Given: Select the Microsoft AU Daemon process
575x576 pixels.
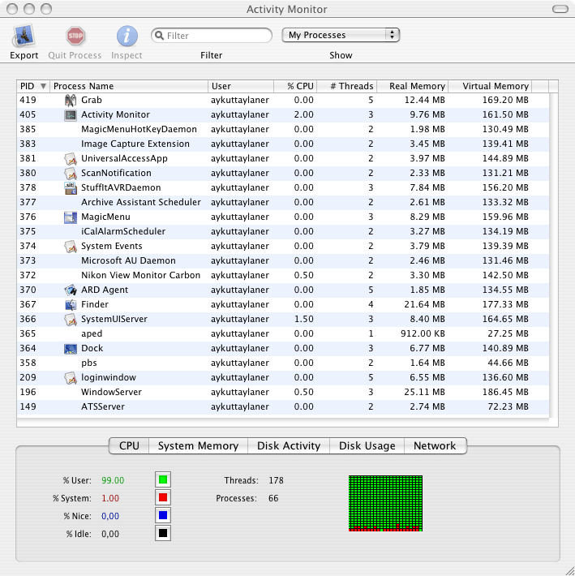Looking at the screenshot, I should 283,260.
